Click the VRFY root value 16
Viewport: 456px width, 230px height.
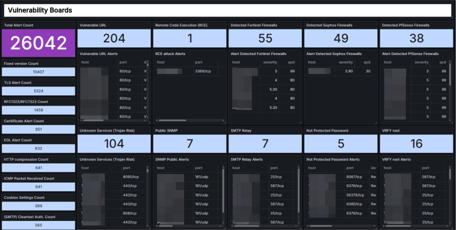(416, 143)
